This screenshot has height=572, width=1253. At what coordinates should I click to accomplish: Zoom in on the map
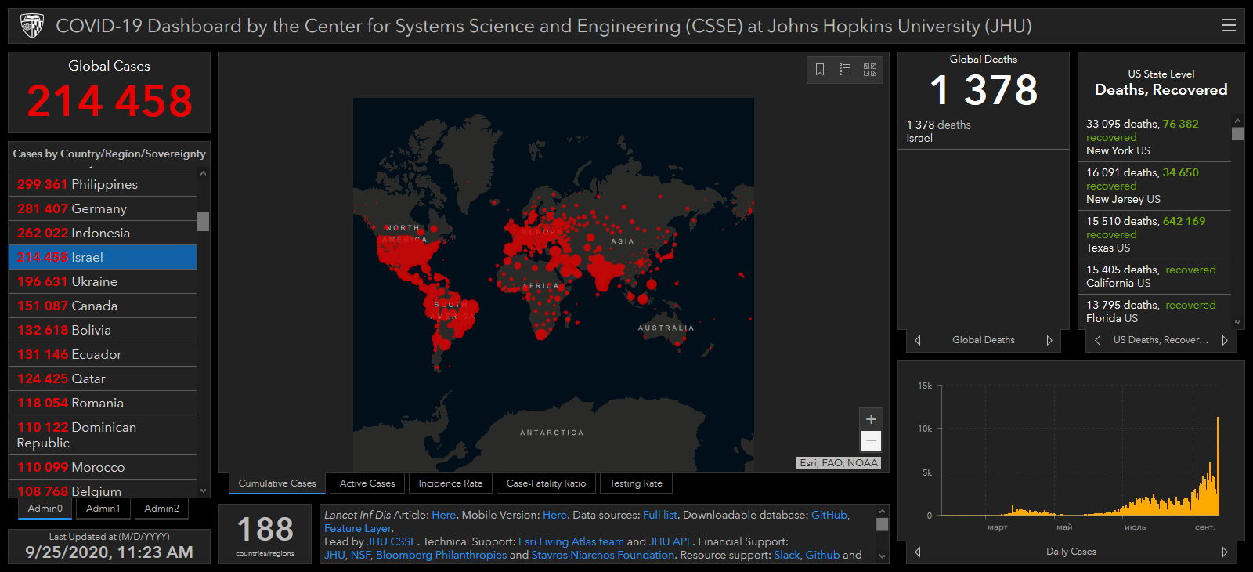point(871,419)
